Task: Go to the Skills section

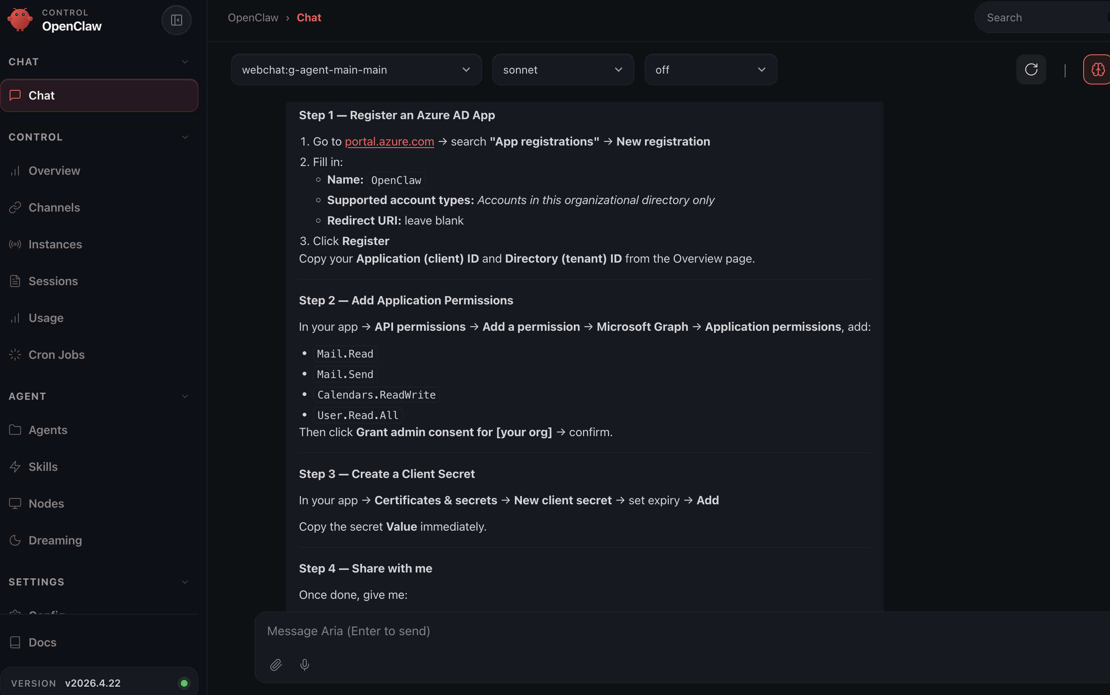Action: click(x=43, y=467)
